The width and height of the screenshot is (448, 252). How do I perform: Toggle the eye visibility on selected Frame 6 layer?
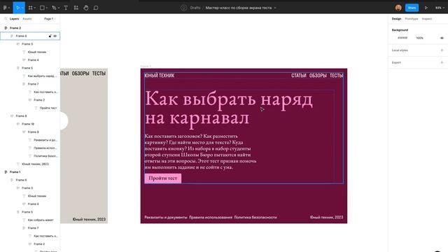pyautogui.click(x=55, y=36)
